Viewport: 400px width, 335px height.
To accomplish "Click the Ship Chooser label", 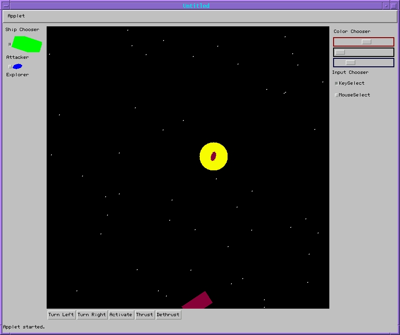I will [22, 30].
